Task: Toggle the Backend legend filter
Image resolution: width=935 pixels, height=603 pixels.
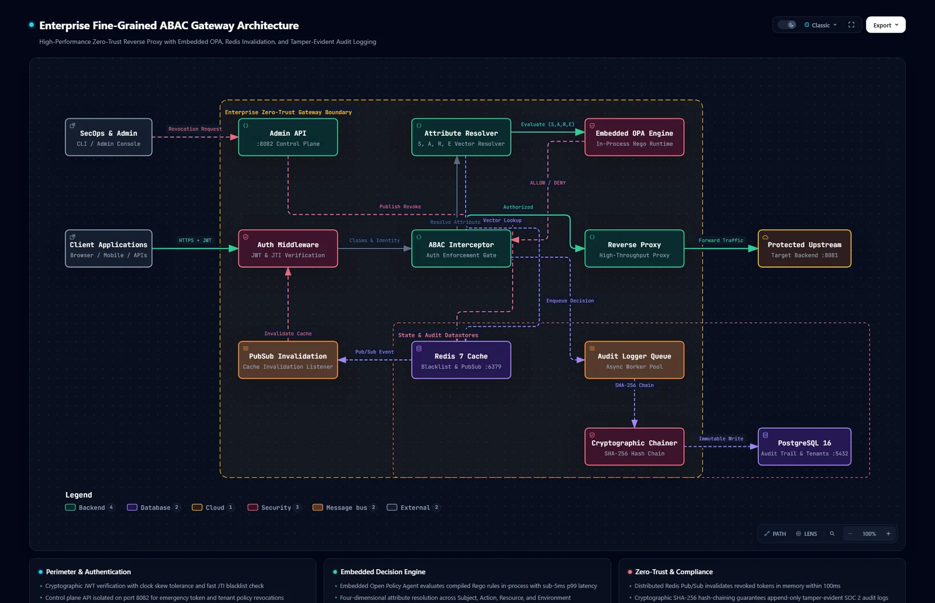Action: [90, 508]
